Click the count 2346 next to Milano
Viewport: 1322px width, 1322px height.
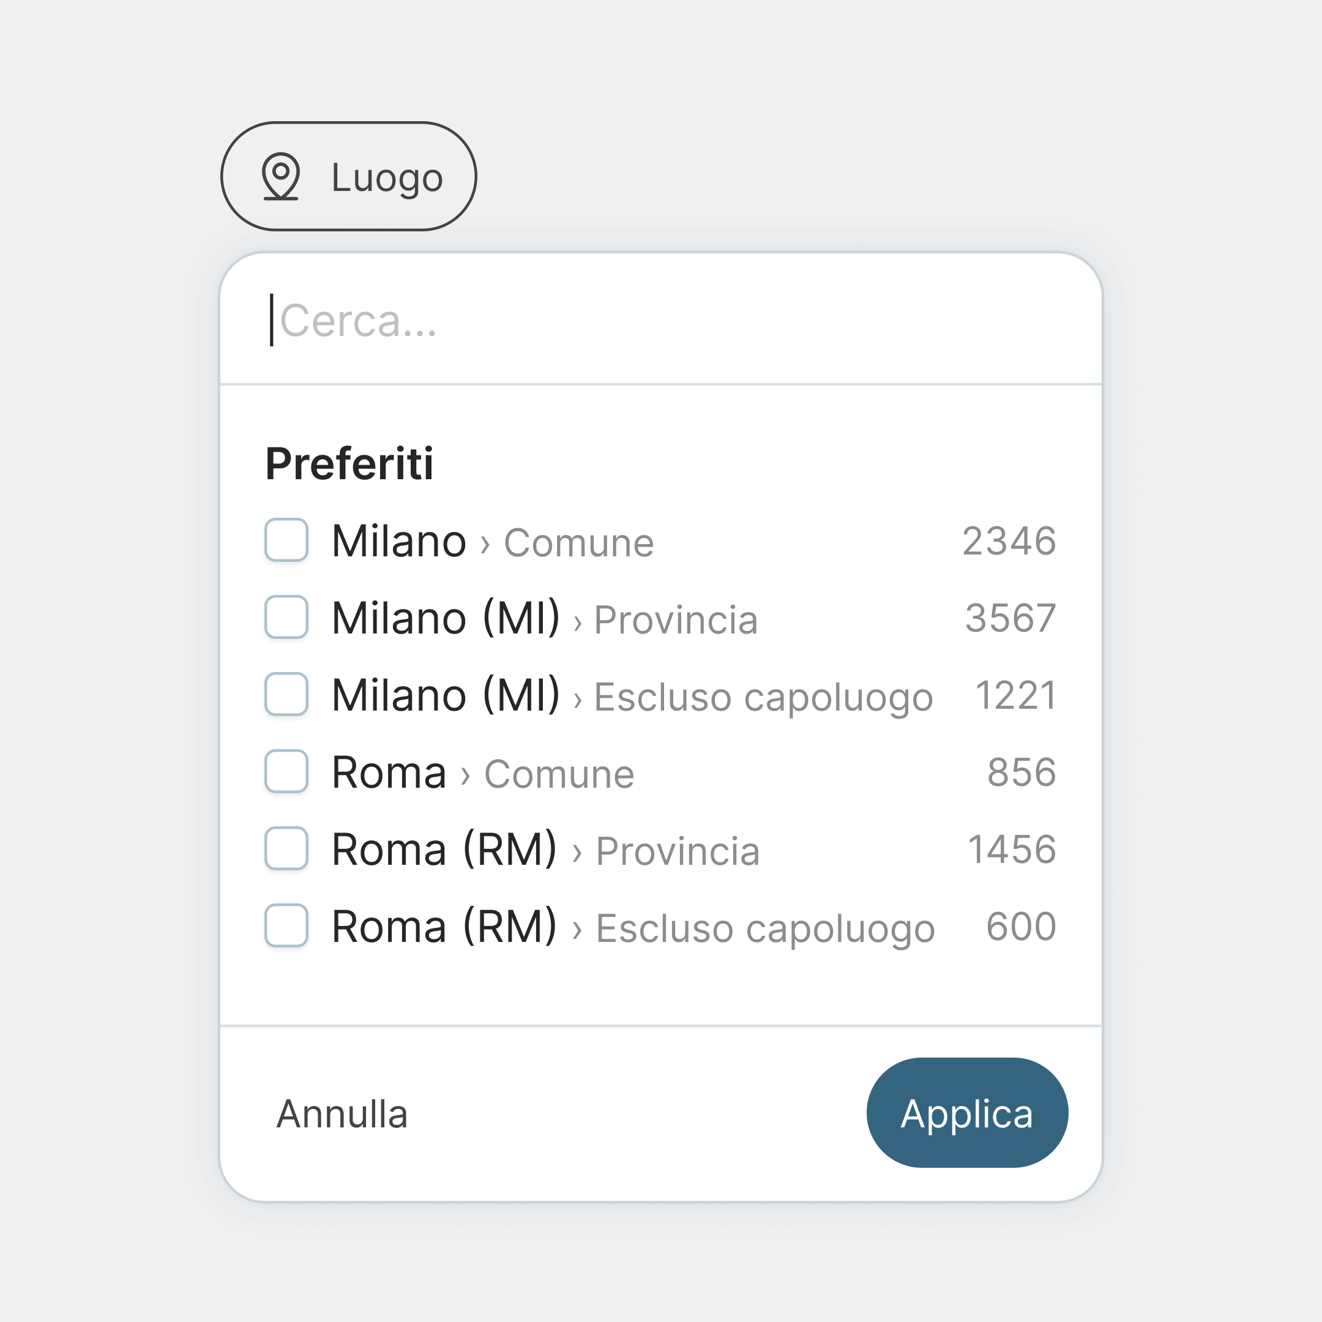(x=1009, y=541)
